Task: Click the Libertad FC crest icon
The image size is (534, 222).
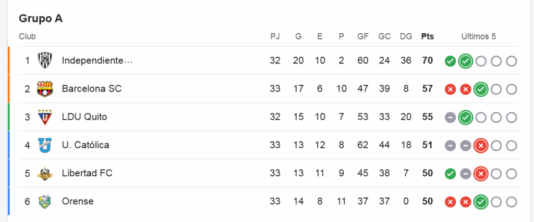Action: (x=45, y=173)
